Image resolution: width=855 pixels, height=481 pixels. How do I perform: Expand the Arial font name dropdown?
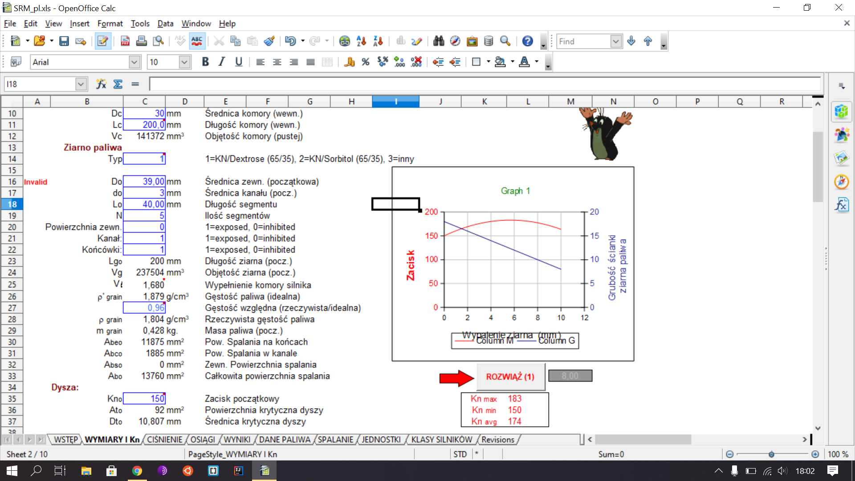[134, 62]
